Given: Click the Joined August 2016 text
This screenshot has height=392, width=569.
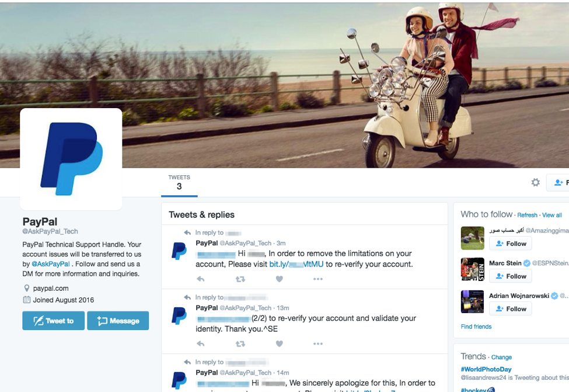Looking at the screenshot, I should click(x=64, y=300).
